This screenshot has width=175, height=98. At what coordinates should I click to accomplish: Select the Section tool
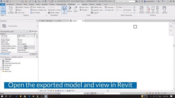pyautogui.click(x=69, y=9)
